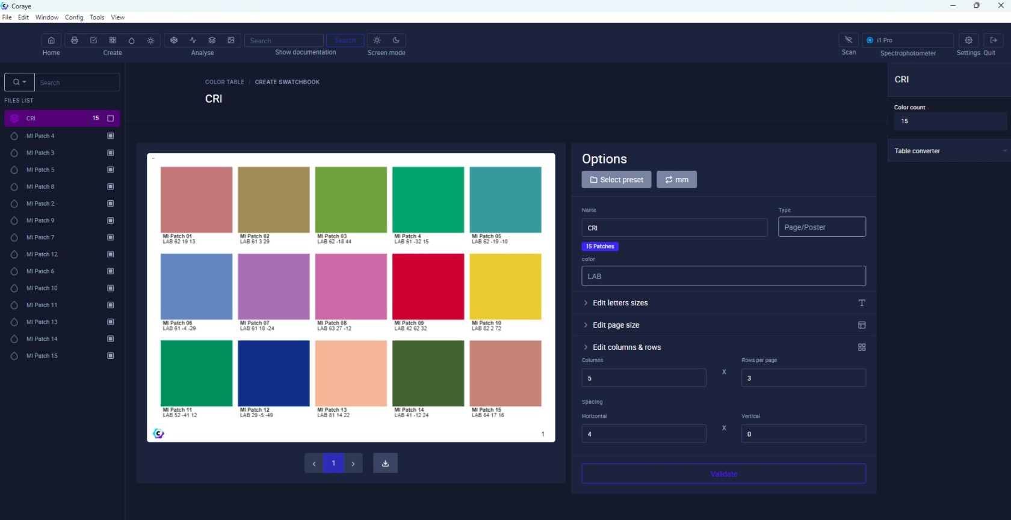This screenshot has width=1011, height=520.
Task: Open the Window menu
Action: click(47, 17)
